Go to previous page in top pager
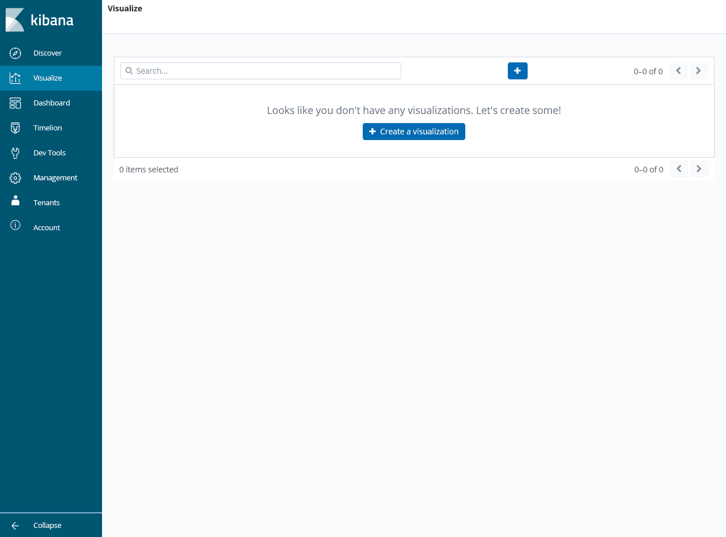 point(678,71)
